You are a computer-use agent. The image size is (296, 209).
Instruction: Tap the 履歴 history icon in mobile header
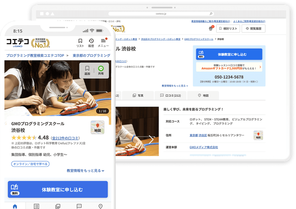click(x=91, y=42)
